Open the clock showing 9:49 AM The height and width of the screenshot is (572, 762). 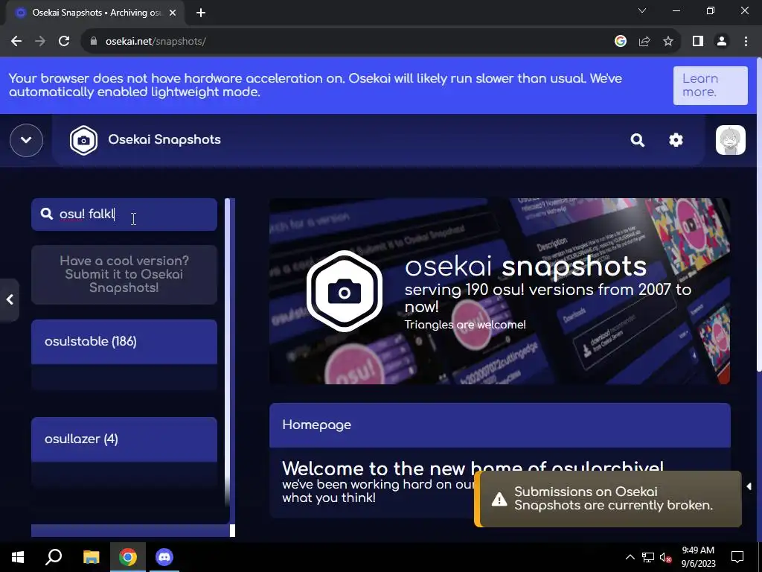click(698, 557)
